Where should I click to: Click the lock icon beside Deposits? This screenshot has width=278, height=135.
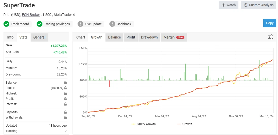click(65, 112)
